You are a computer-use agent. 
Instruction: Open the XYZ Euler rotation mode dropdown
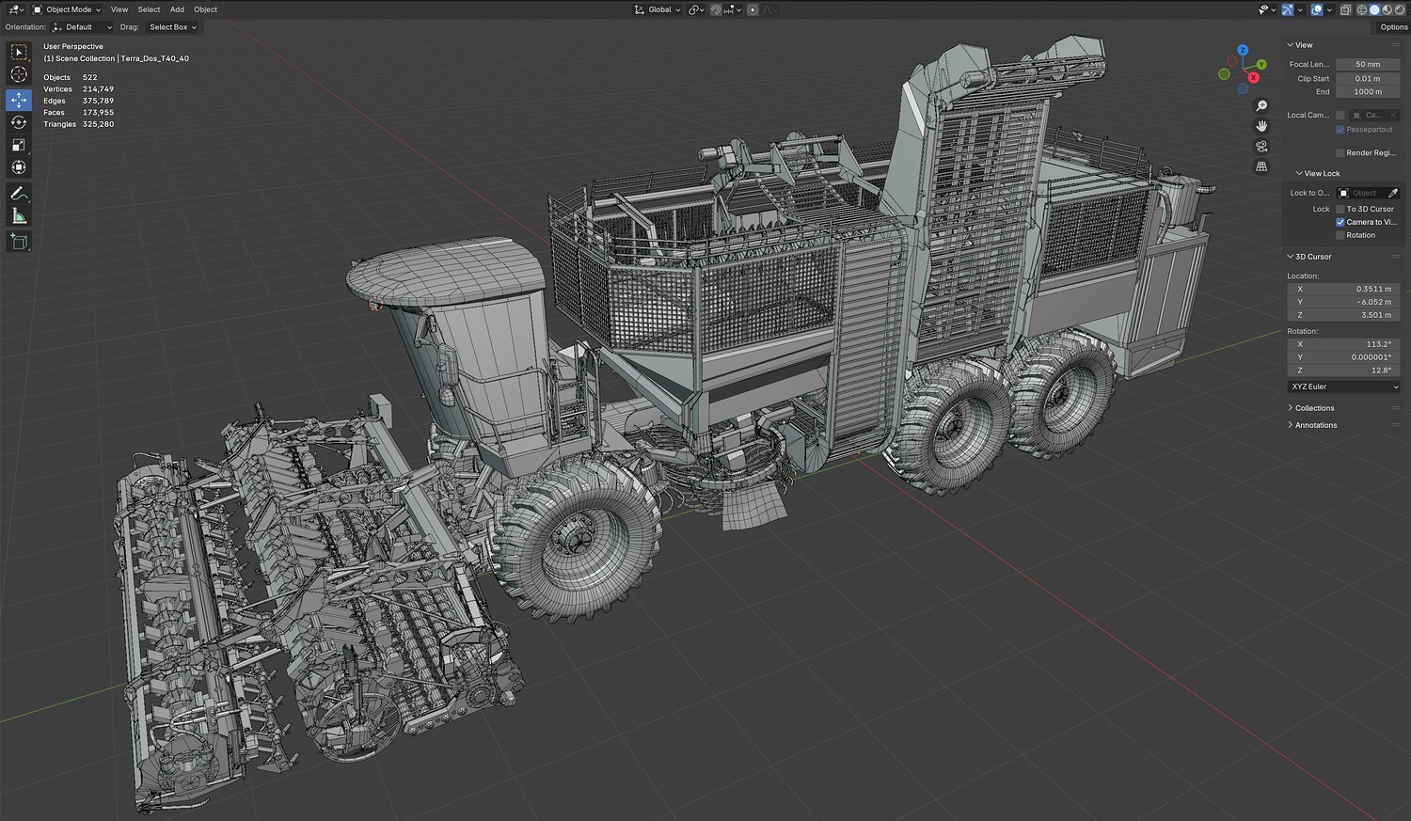[1343, 387]
